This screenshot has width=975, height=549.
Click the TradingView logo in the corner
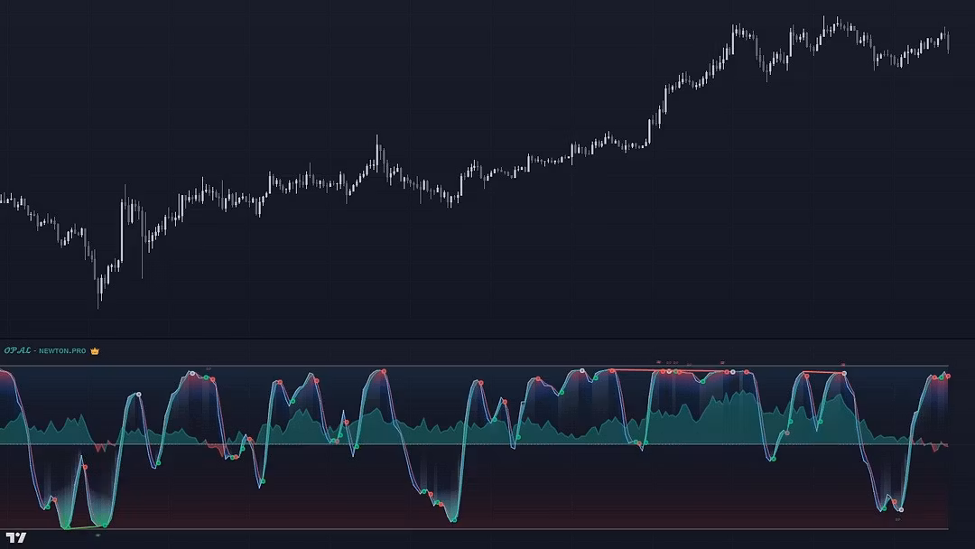click(15, 538)
